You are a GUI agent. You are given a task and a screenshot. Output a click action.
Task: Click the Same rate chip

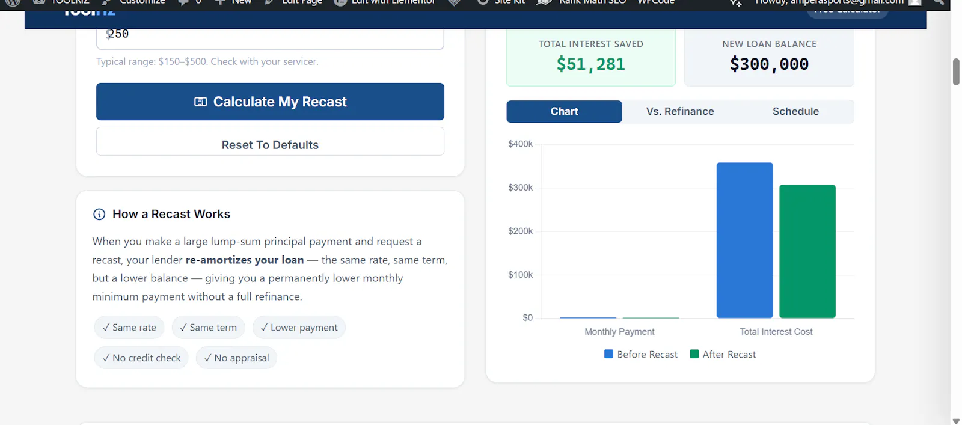(x=129, y=328)
